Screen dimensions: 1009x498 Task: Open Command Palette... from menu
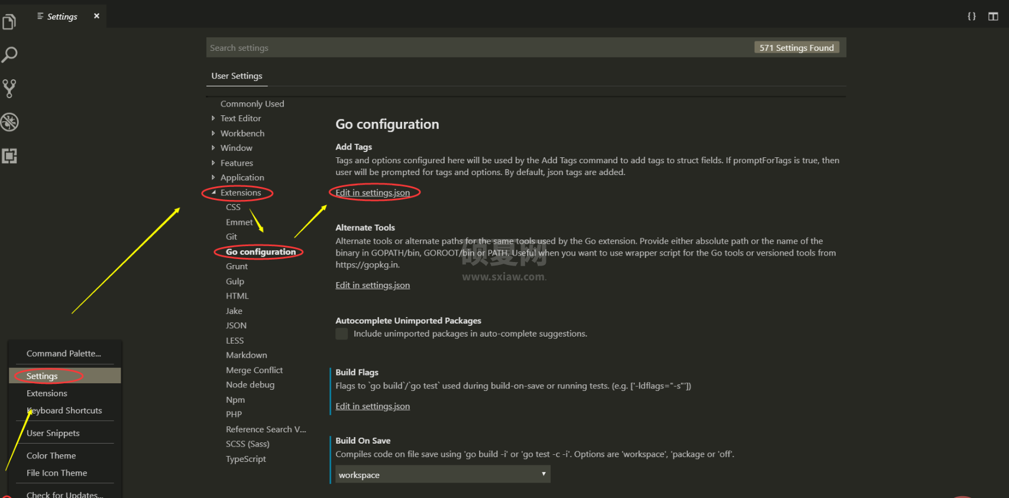65,353
